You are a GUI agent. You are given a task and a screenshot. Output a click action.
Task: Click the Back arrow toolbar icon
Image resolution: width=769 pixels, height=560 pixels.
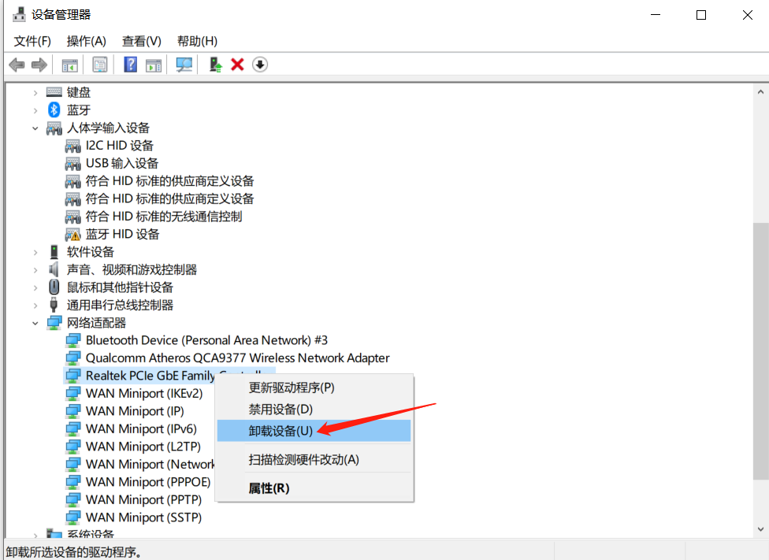(x=17, y=65)
